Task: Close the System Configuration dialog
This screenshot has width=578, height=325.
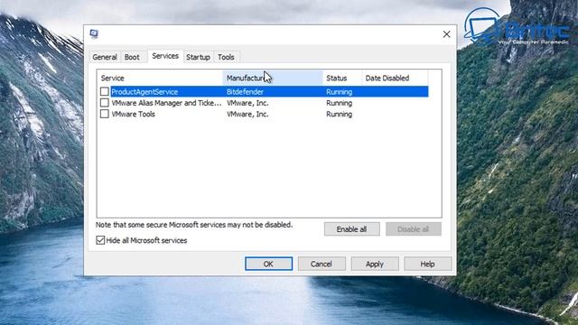Action: (446, 34)
